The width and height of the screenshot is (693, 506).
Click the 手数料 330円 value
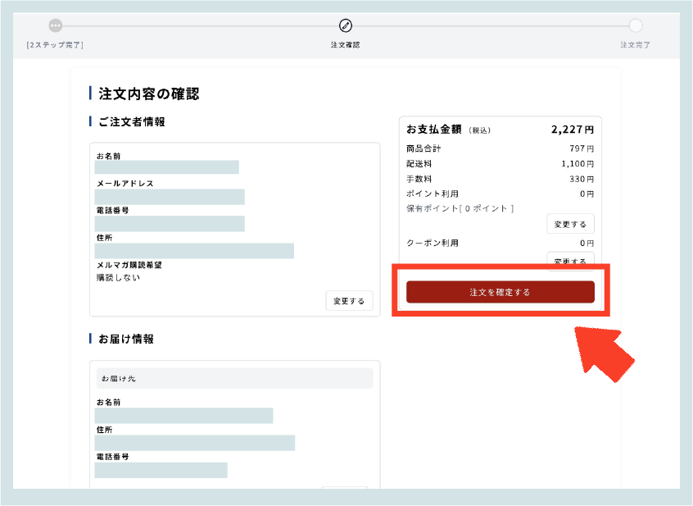click(x=582, y=179)
